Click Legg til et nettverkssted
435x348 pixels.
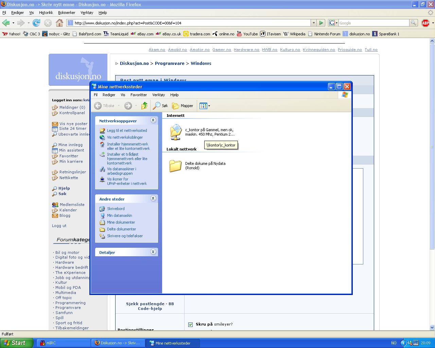(127, 130)
